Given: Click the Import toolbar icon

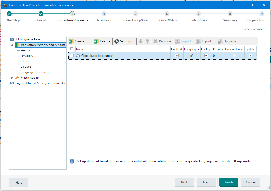Looking at the screenshot, I should [177, 41].
